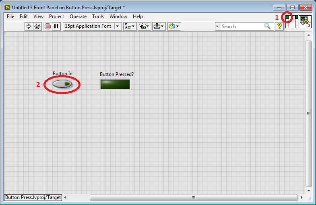Maximize the front panel window

tap(292, 8)
